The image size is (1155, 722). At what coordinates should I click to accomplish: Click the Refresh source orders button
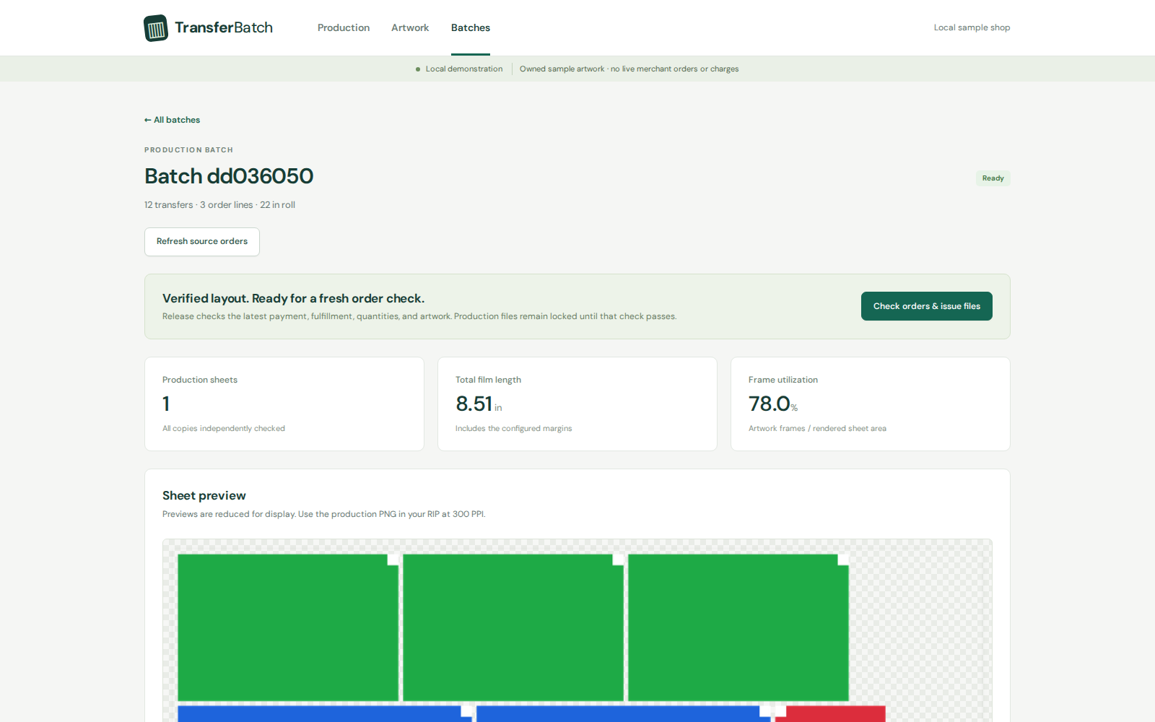tap(202, 242)
